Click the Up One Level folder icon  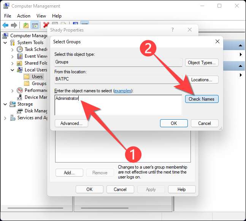(26, 25)
